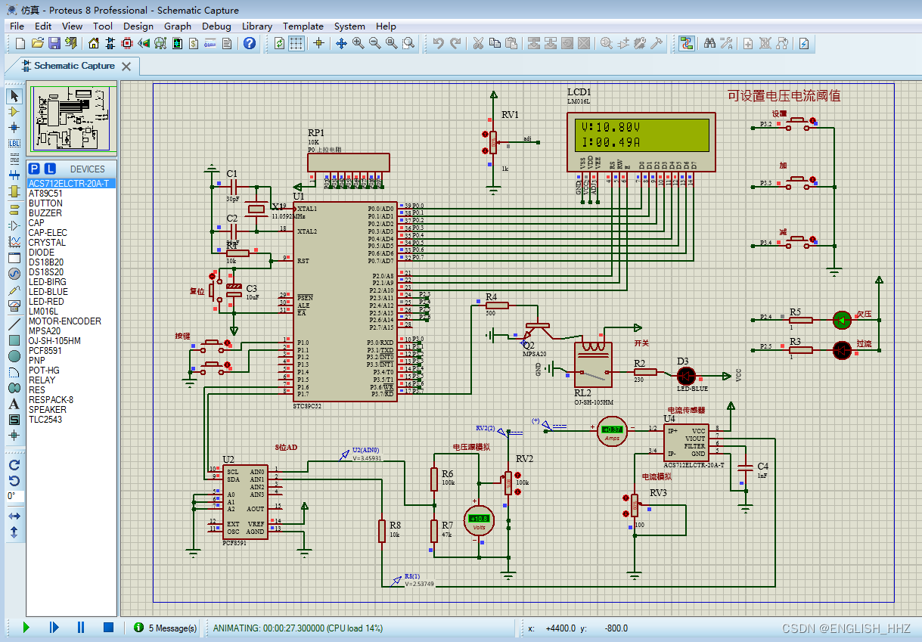This screenshot has width=922, height=642.
Task: Cut selection with the scissors icon
Action: coord(477,43)
